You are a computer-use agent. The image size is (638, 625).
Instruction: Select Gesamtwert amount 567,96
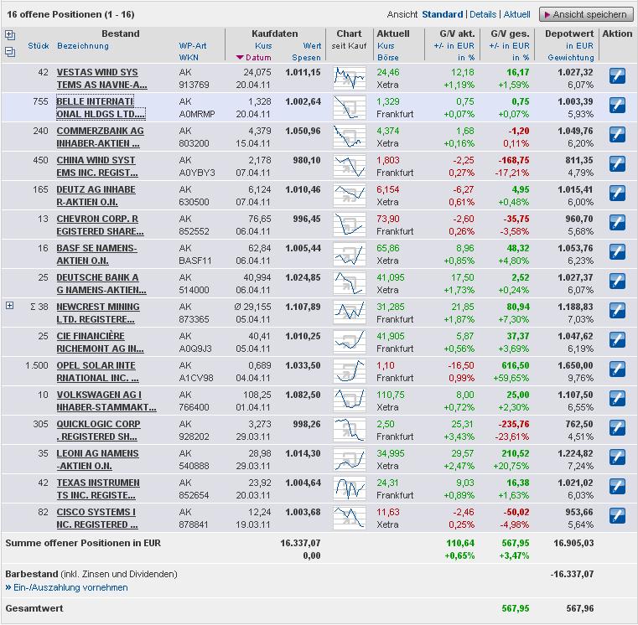[580, 608]
